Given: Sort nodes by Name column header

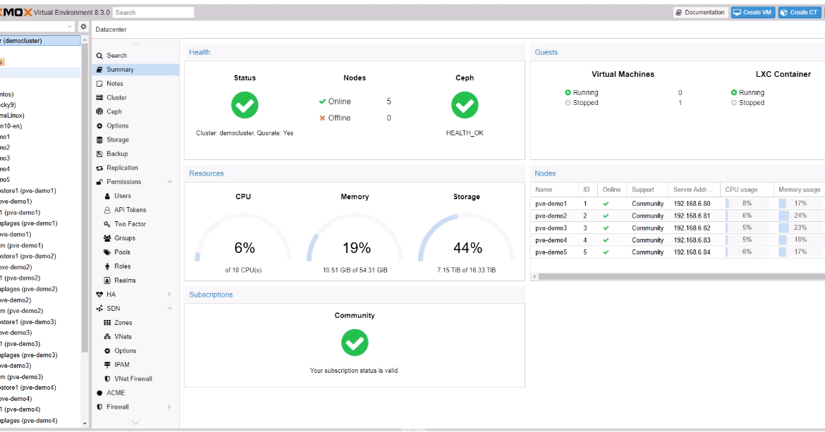Looking at the screenshot, I should click(x=554, y=190).
